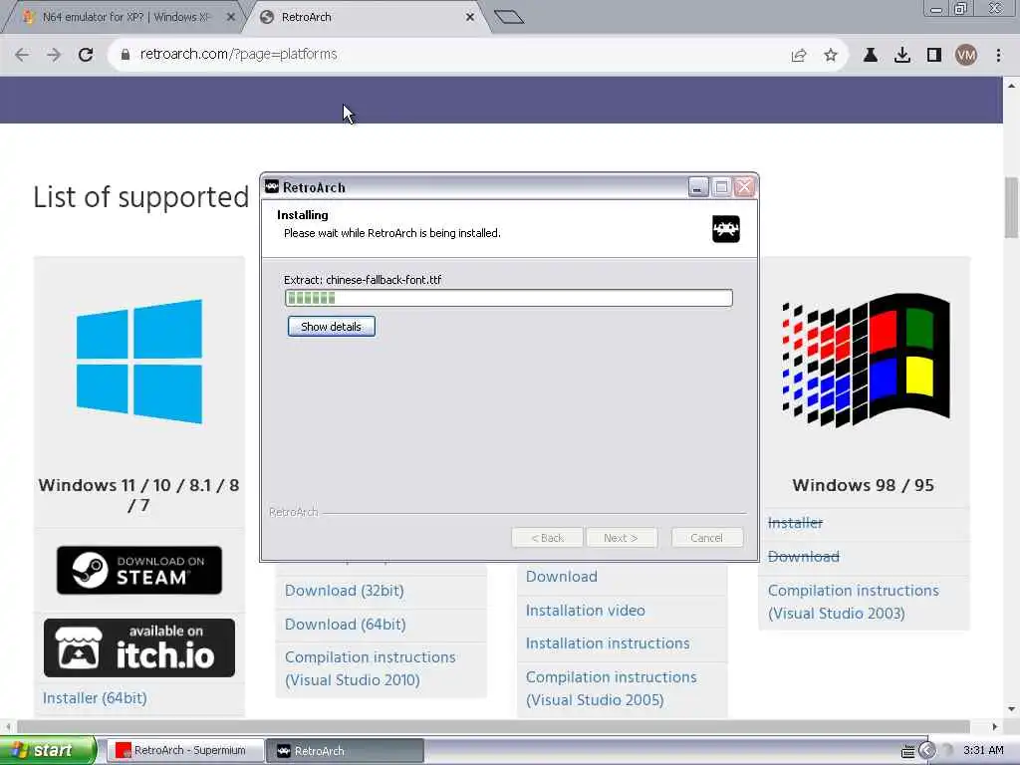
Task: Open the available on itch.io badge
Action: pyautogui.click(x=139, y=647)
